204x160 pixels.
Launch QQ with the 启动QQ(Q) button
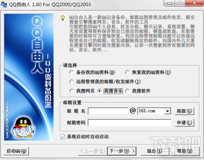point(16,151)
